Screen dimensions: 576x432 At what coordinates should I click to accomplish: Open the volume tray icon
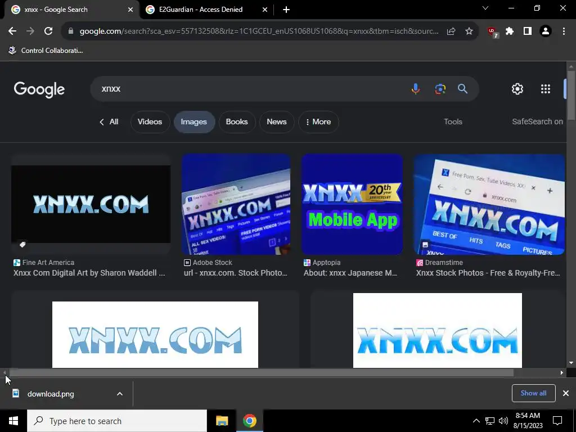pos(503,421)
